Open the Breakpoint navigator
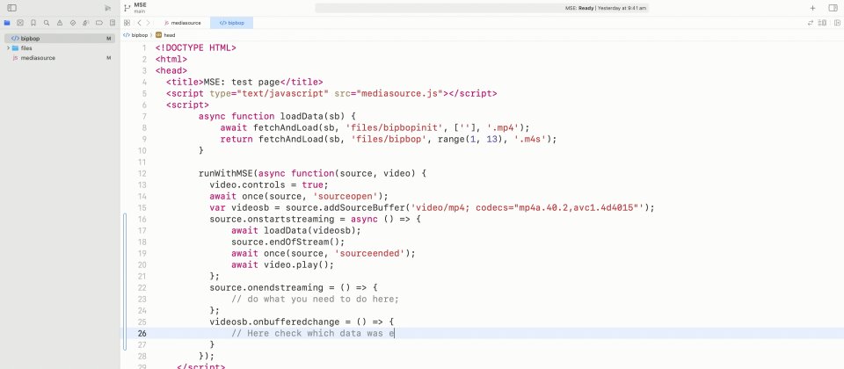The height and width of the screenshot is (369, 844). (99, 23)
